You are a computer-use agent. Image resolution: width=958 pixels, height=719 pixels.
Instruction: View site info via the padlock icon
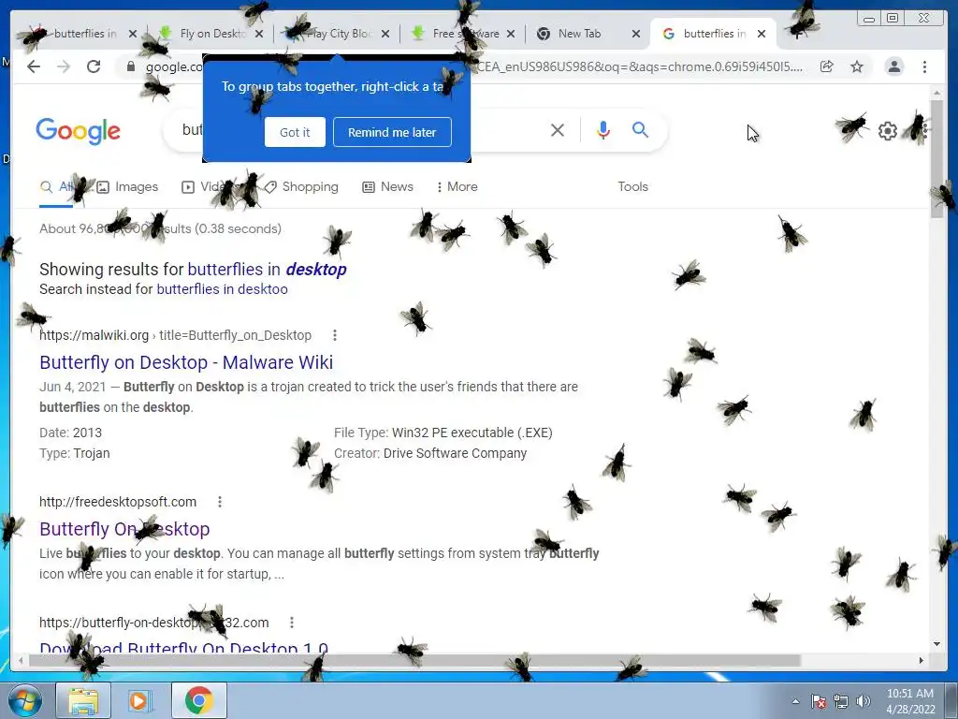click(x=130, y=66)
